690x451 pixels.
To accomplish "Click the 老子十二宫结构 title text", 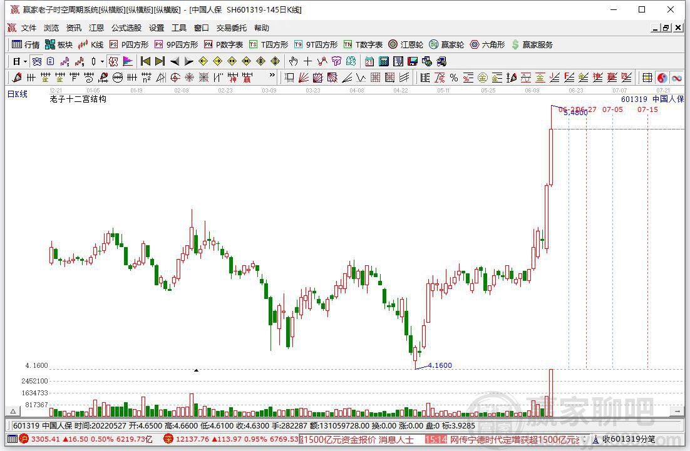I will pos(78,99).
